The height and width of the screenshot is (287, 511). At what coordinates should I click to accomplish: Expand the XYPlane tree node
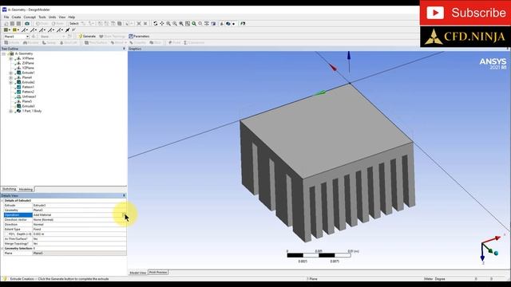[x=10, y=58]
